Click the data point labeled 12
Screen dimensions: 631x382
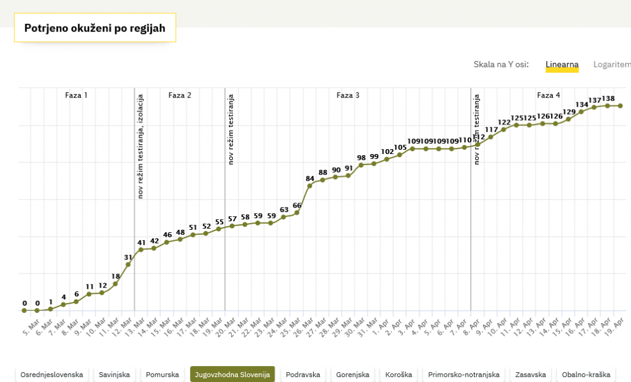click(x=102, y=293)
